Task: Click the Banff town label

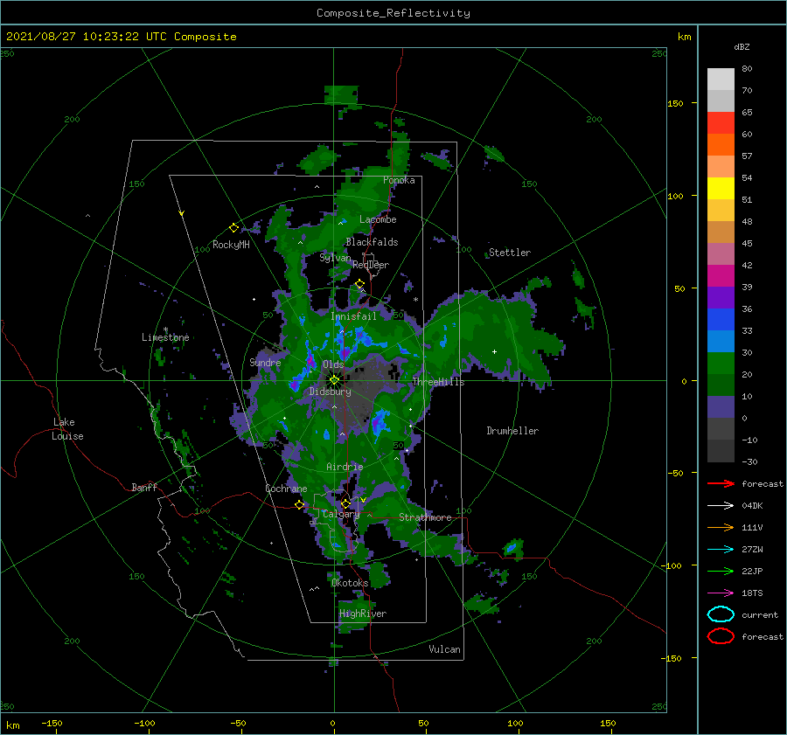Action: click(144, 487)
